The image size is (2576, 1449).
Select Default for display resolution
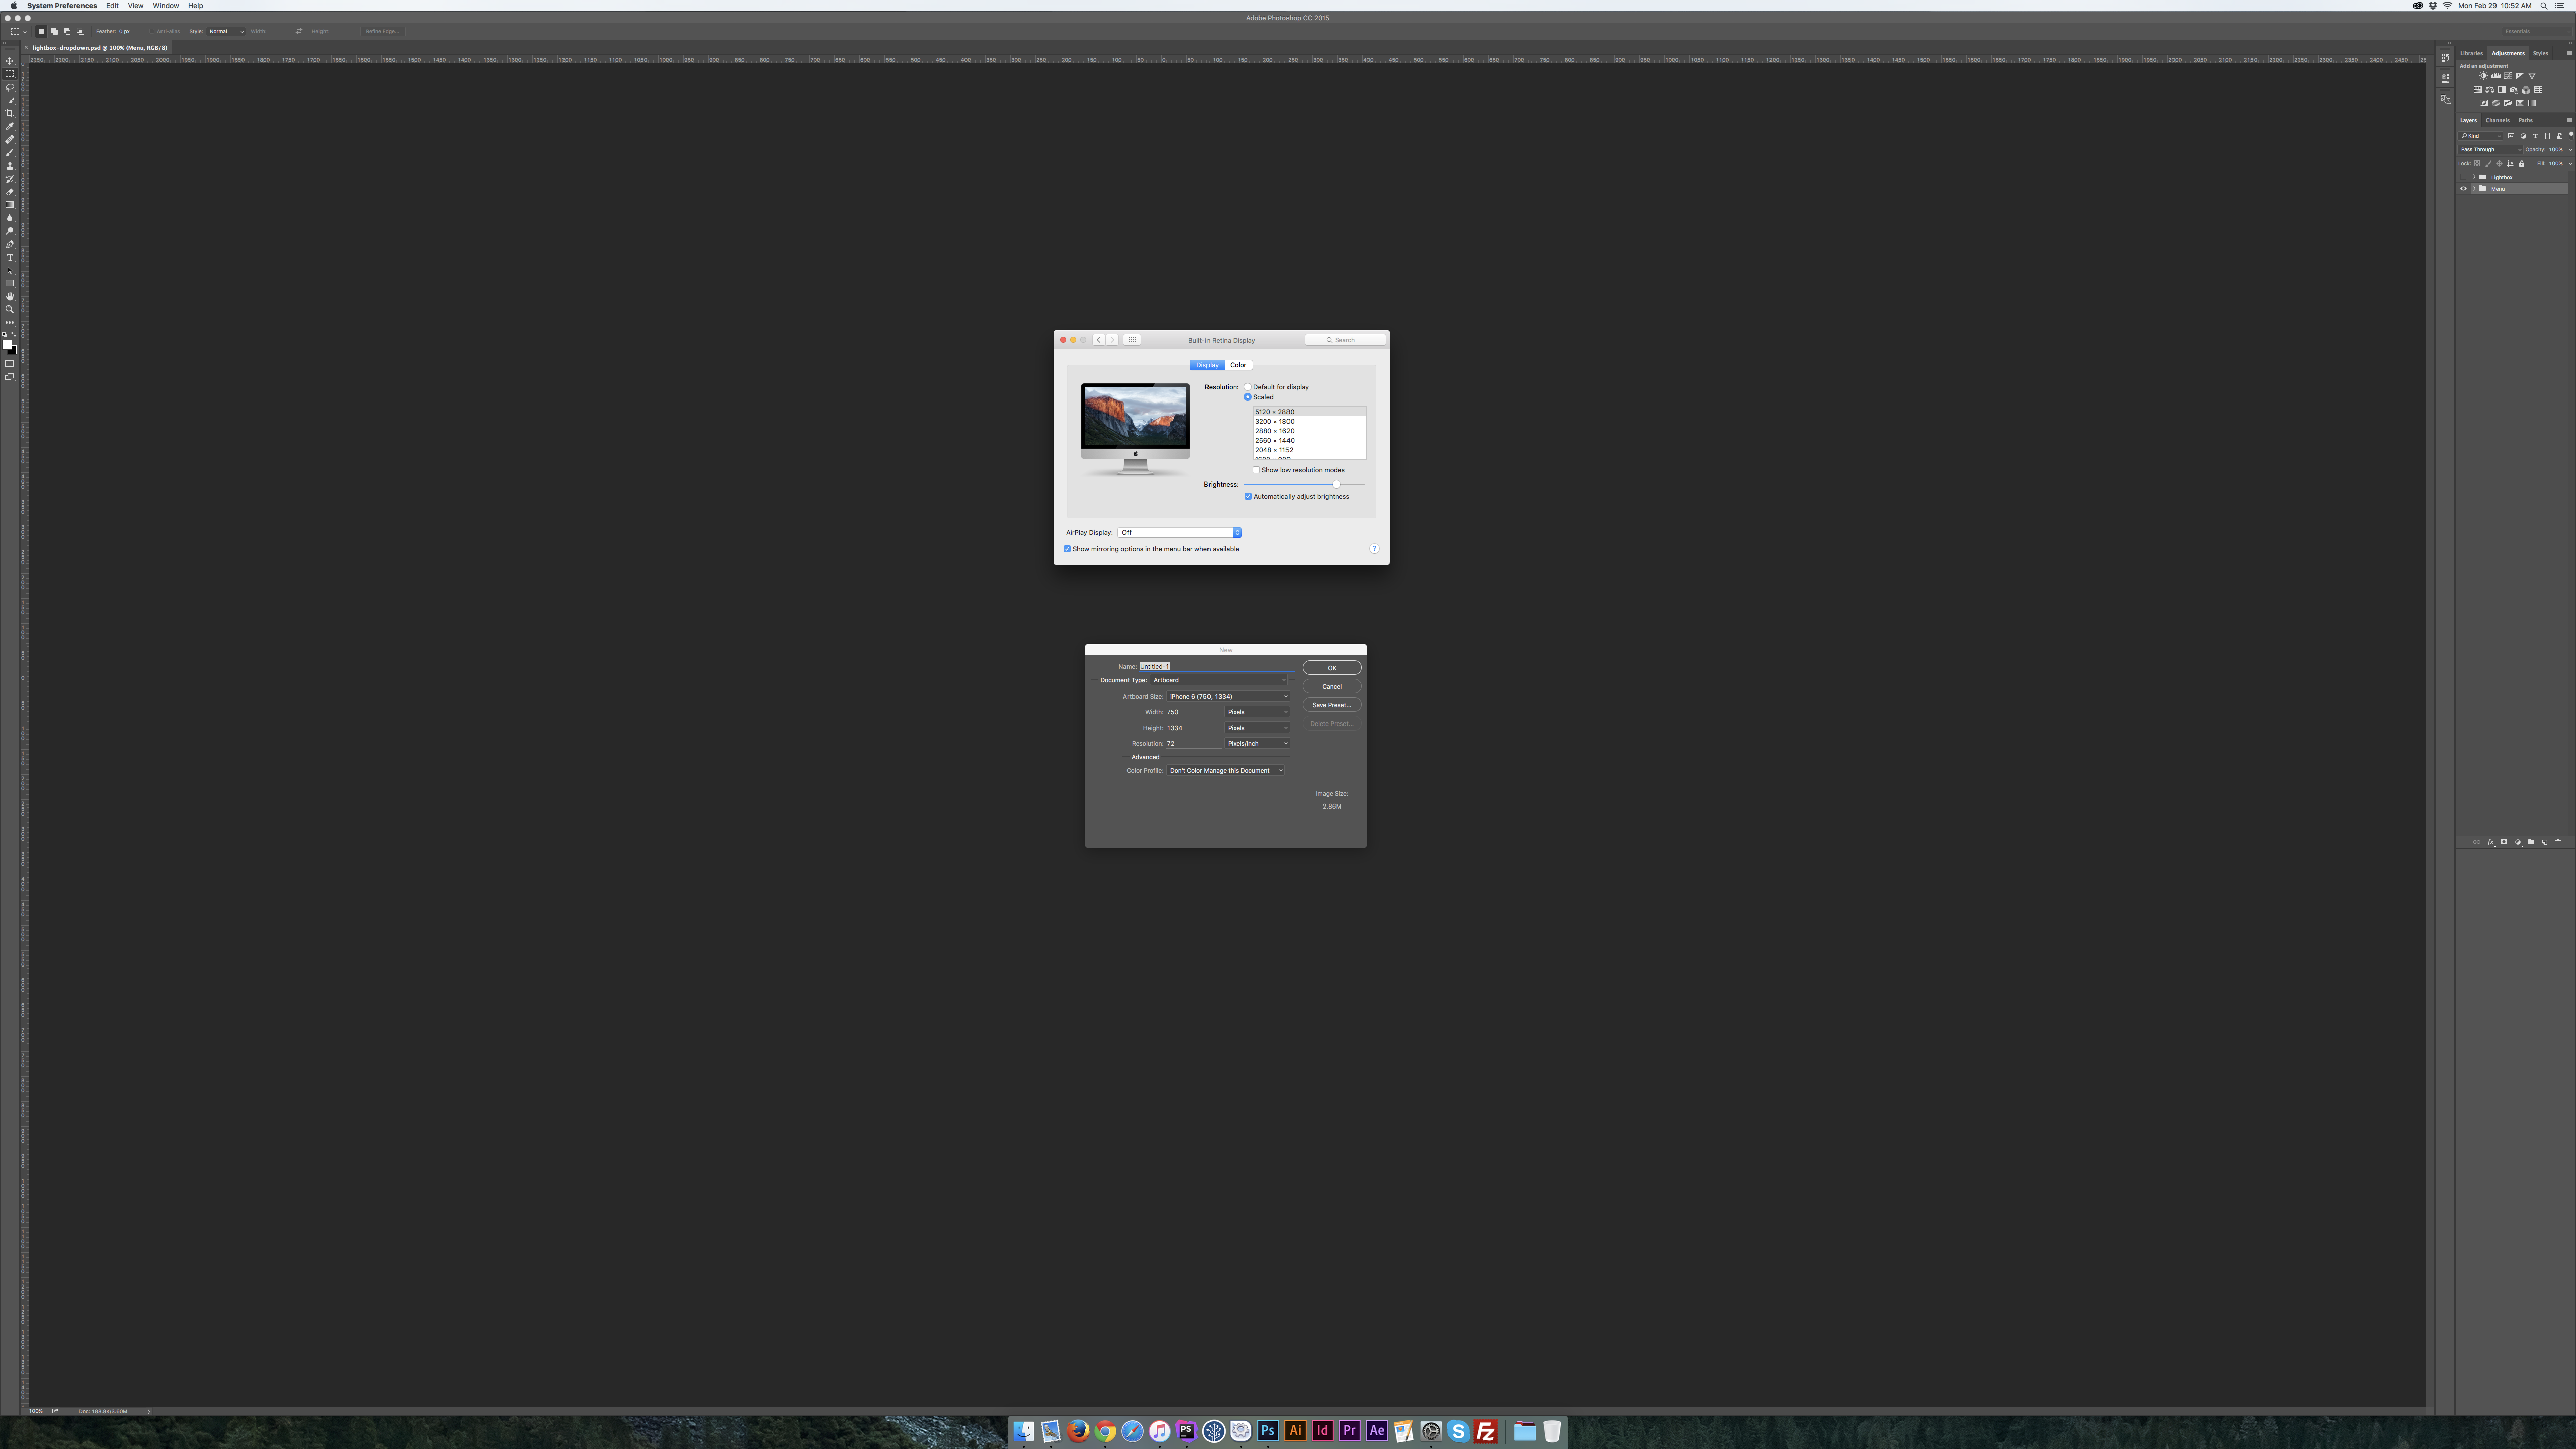pyautogui.click(x=1248, y=387)
